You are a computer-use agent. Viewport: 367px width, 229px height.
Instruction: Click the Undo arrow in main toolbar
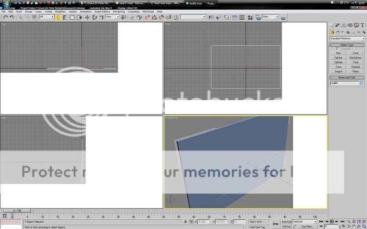[x=5, y=17]
